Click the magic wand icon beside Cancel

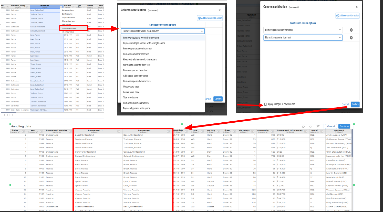pyautogui.click(x=318, y=126)
